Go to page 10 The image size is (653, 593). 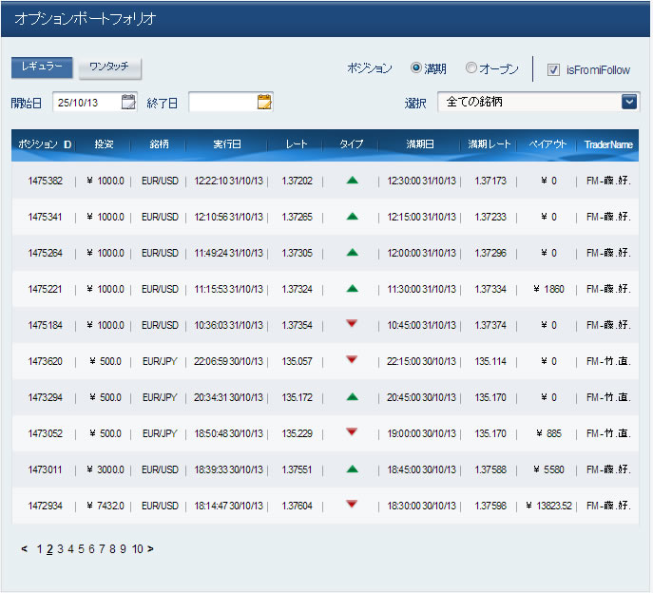(x=138, y=549)
